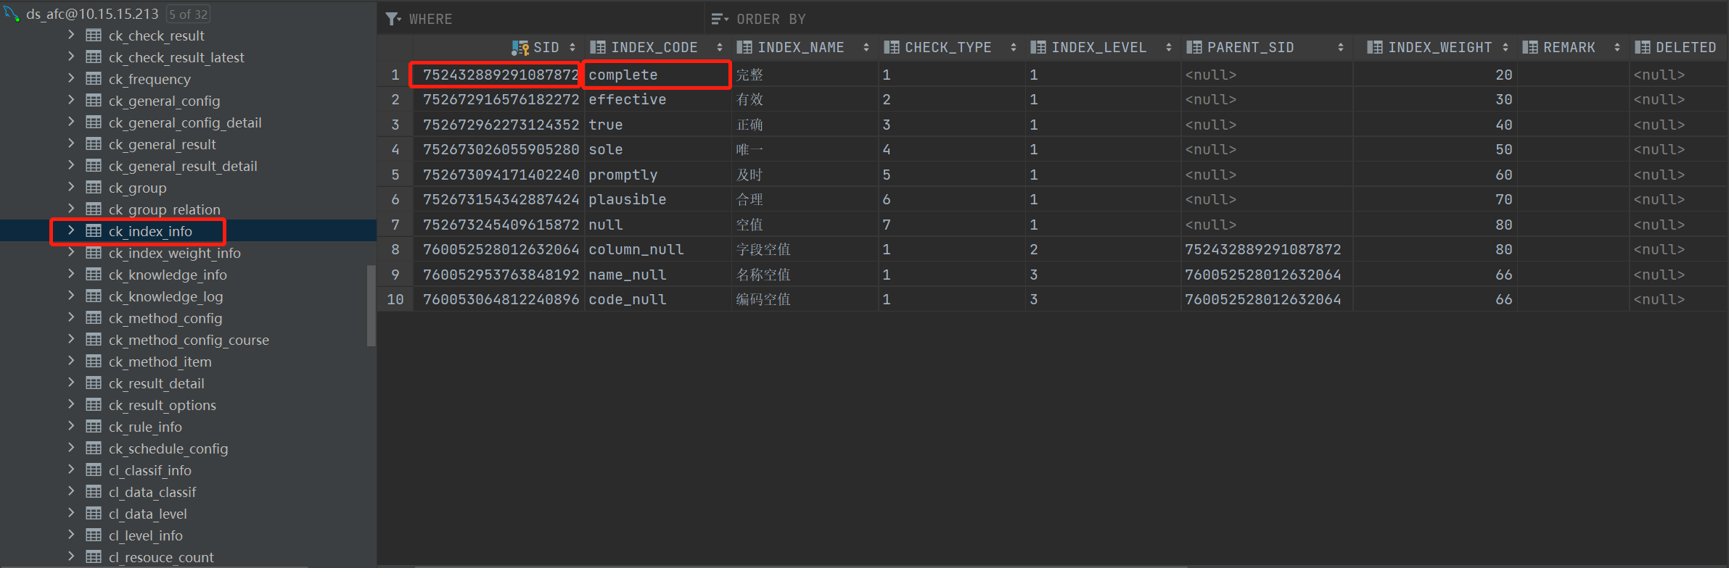The image size is (1729, 568).
Task: Click the ds_afc datasource connection icon
Action: 12,14
